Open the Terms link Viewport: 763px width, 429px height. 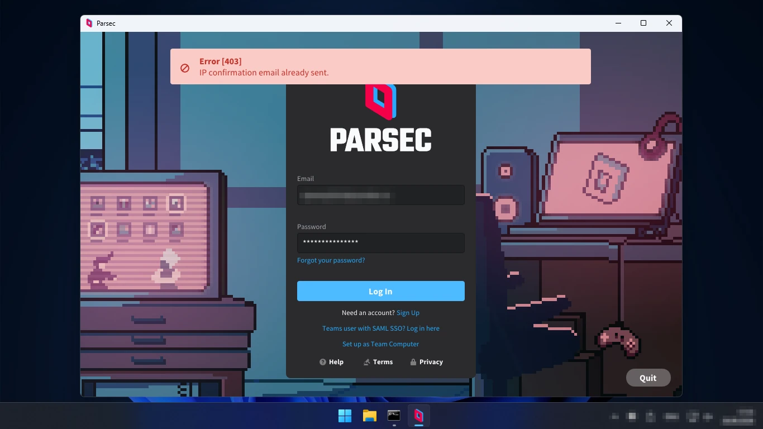(x=378, y=362)
